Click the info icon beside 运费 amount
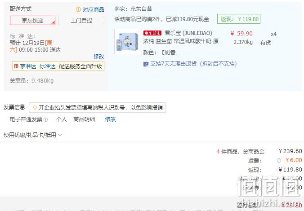Viewport: 304px width, 211px height. [x=279, y=160]
